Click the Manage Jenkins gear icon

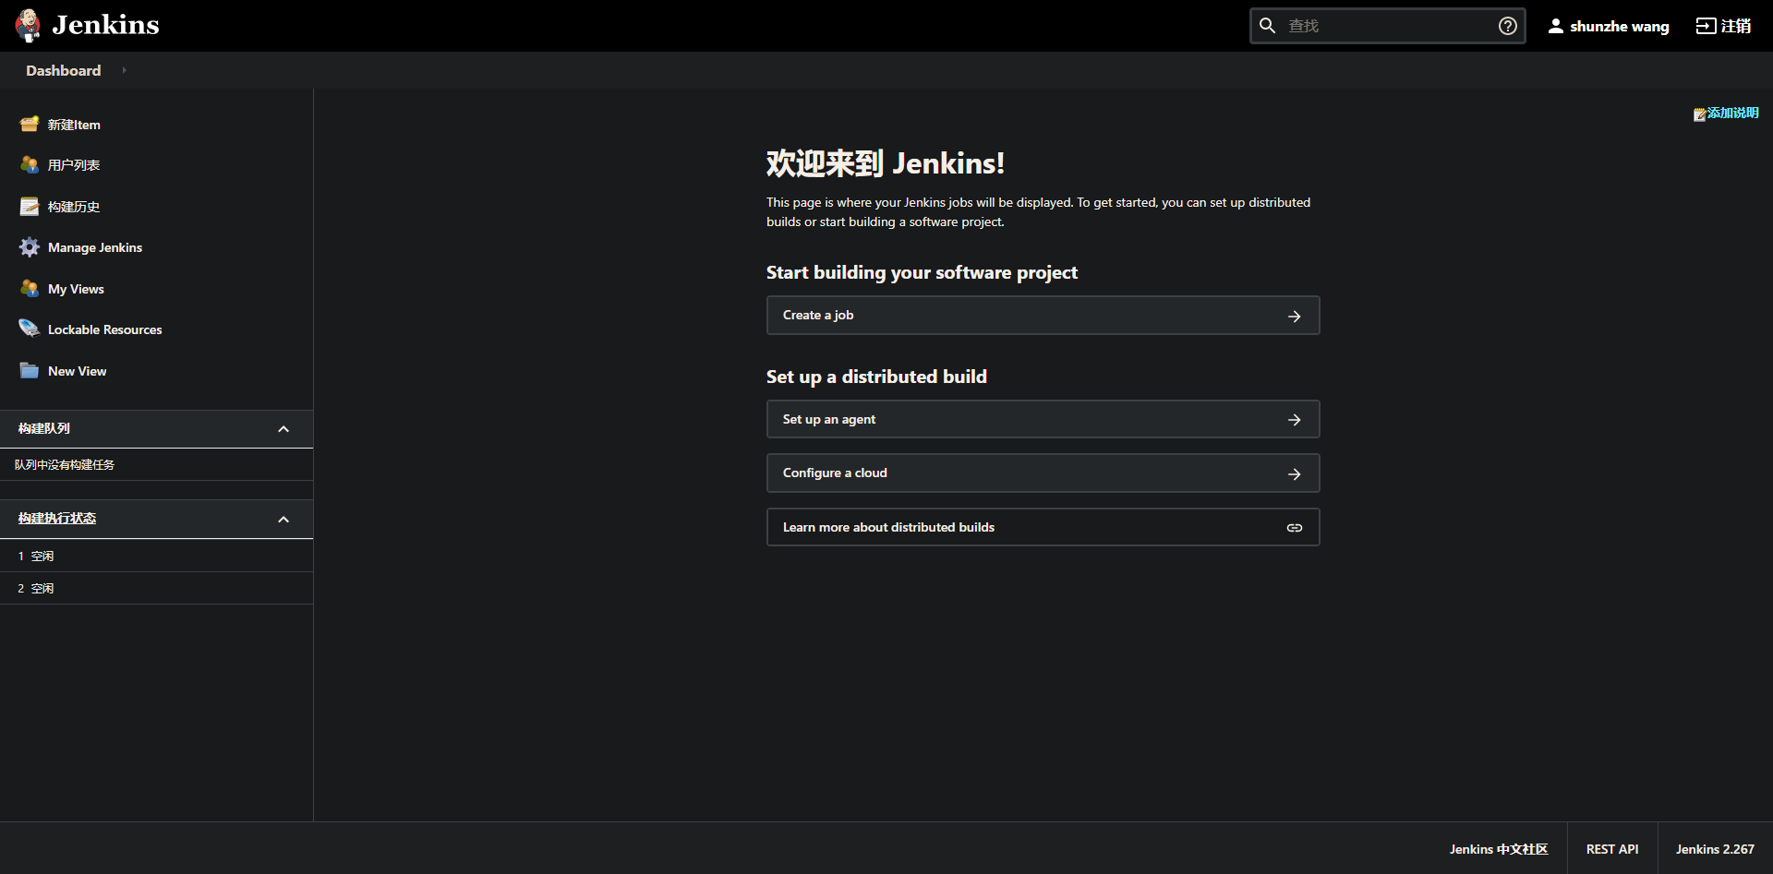click(x=30, y=247)
